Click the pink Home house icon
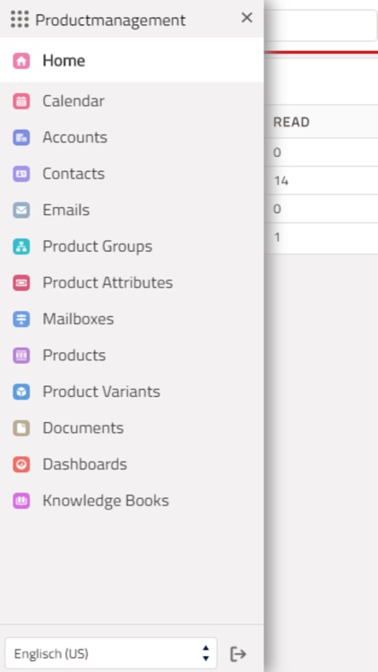The width and height of the screenshot is (378, 672). click(21, 60)
